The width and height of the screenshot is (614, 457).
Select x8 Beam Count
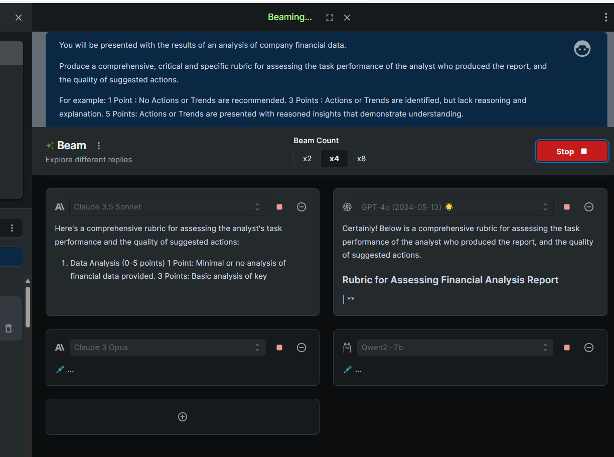click(361, 158)
